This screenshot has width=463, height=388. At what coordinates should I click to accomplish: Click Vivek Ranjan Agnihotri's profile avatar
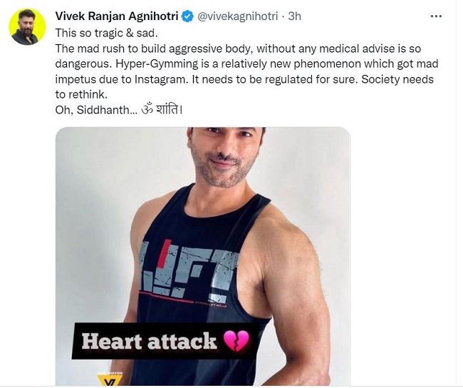point(27,27)
